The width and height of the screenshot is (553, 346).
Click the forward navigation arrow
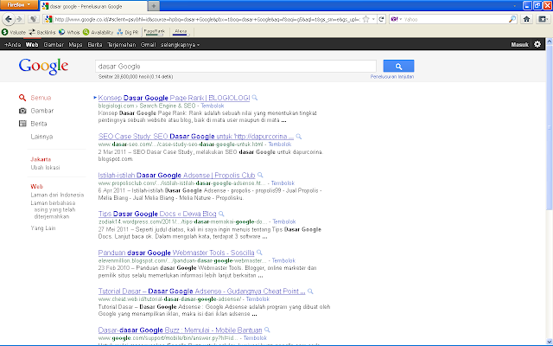coord(20,19)
